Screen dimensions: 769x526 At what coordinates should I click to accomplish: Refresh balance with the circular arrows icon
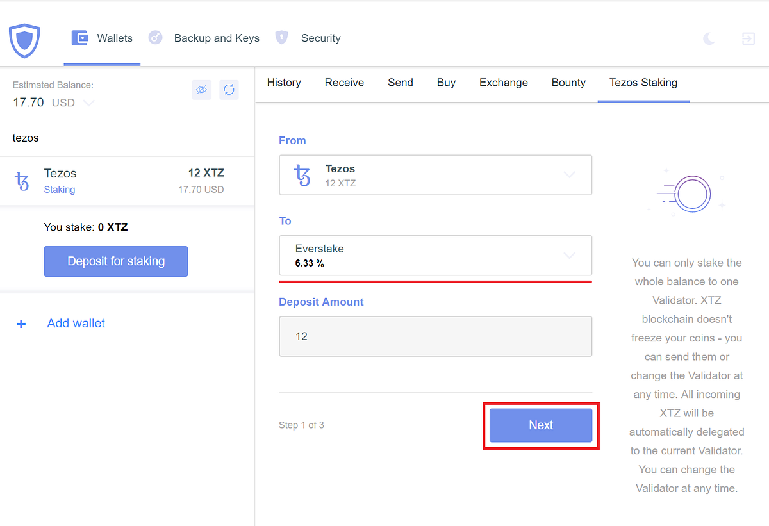pyautogui.click(x=229, y=90)
